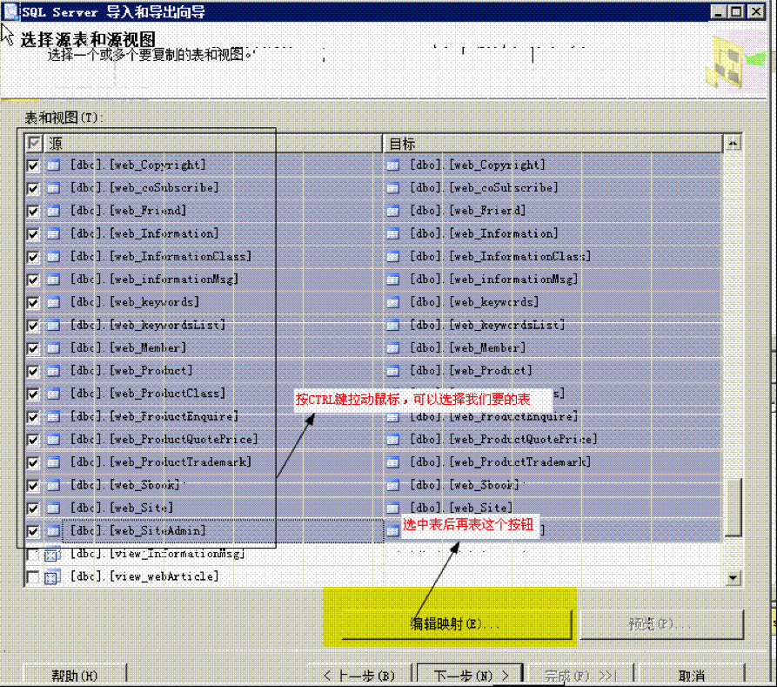Click table icon for destination [web_Information]
777x687 pixels.
[392, 233]
